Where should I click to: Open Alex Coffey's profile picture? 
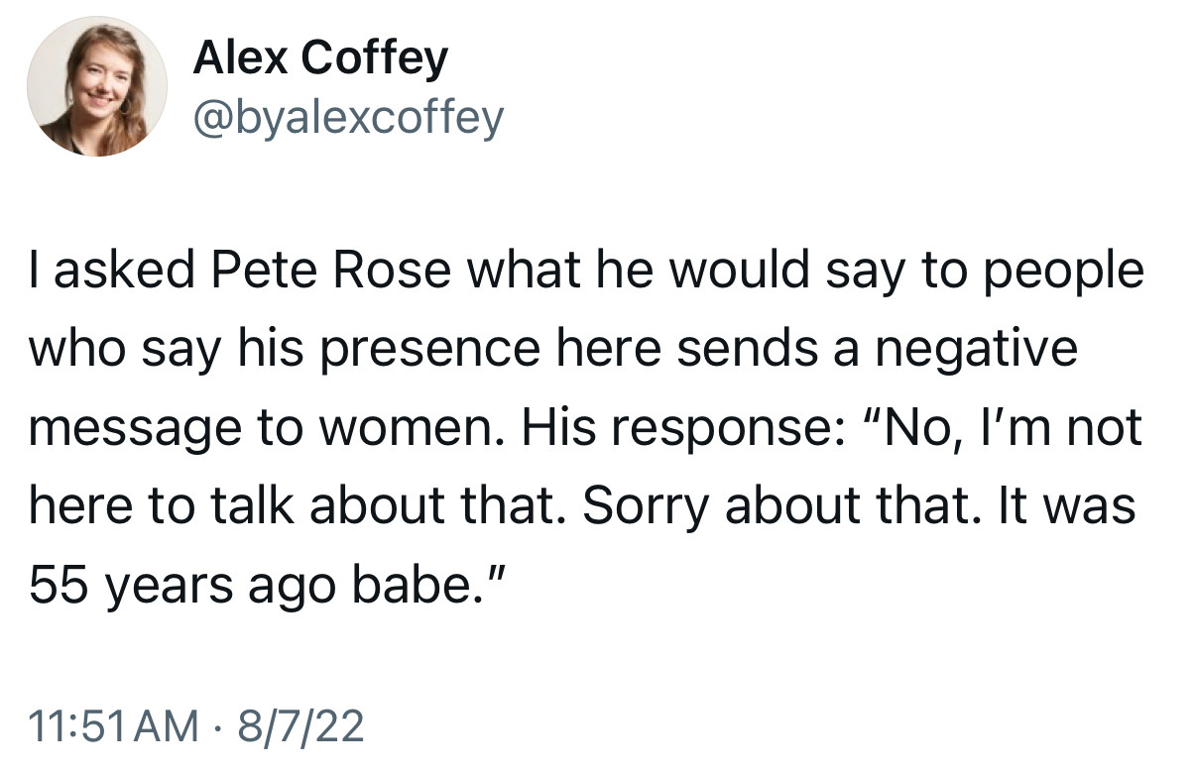point(97,86)
